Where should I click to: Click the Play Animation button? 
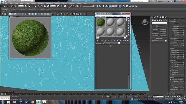pyautogui.click(x=170, y=97)
